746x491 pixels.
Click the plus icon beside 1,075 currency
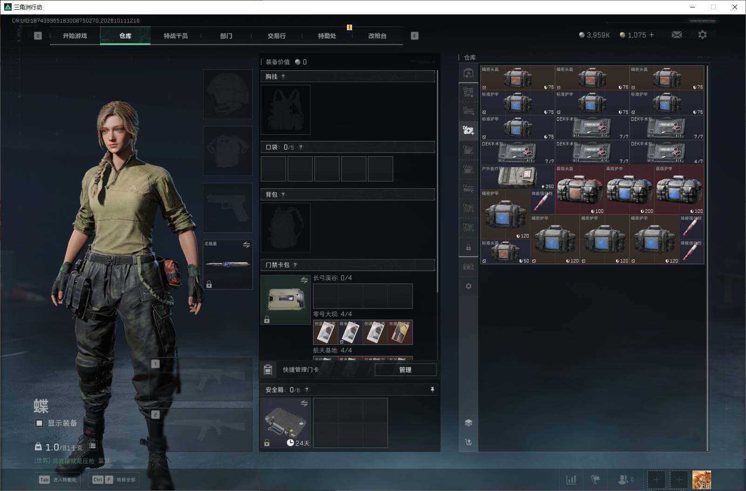[651, 35]
